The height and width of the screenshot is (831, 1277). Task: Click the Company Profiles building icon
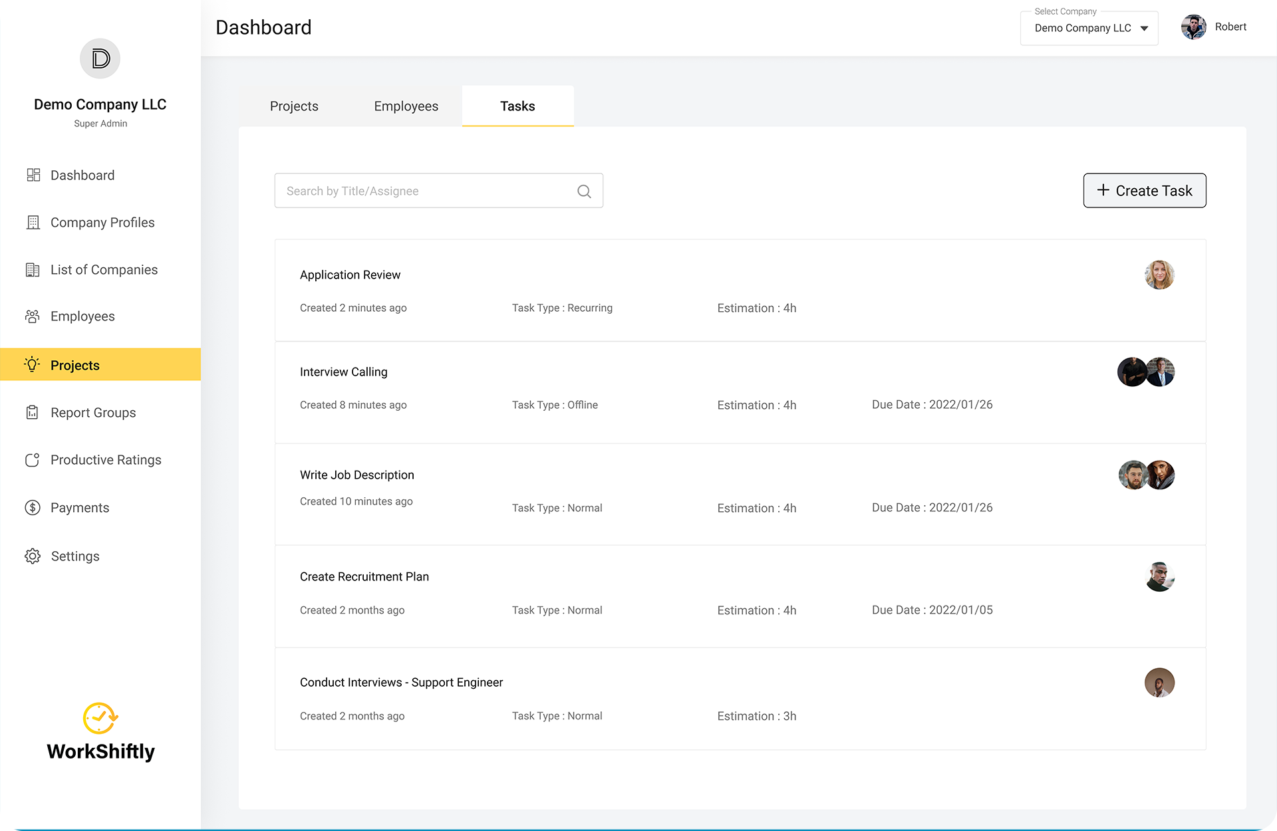pos(33,223)
